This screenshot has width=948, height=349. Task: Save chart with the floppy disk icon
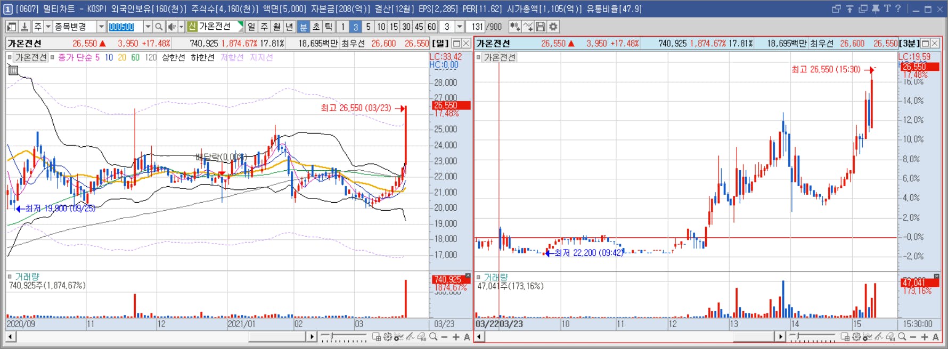coord(541,27)
